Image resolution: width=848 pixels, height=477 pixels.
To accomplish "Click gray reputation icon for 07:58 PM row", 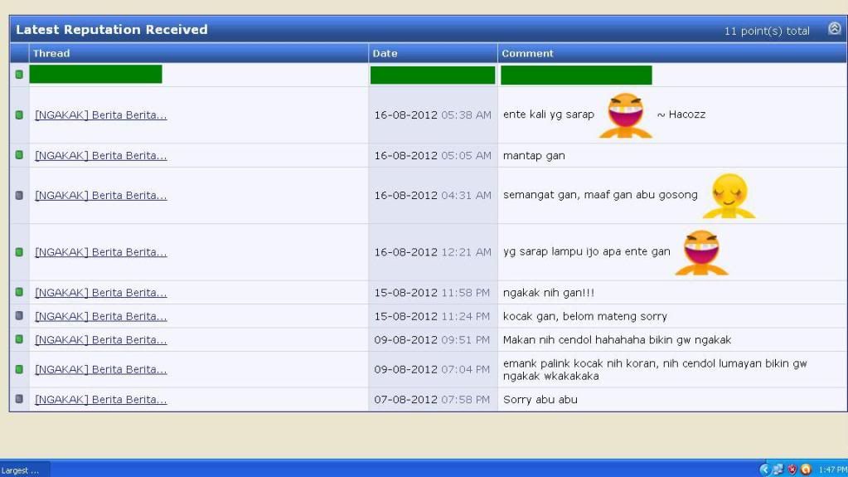I will coord(19,399).
